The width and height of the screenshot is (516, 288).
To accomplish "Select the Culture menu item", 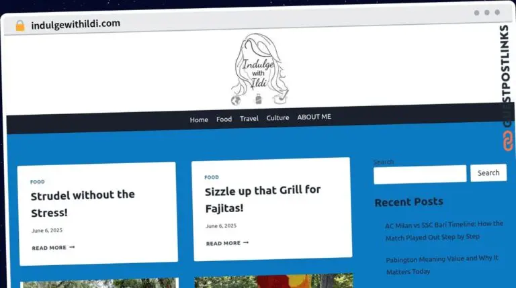I will (x=277, y=117).
